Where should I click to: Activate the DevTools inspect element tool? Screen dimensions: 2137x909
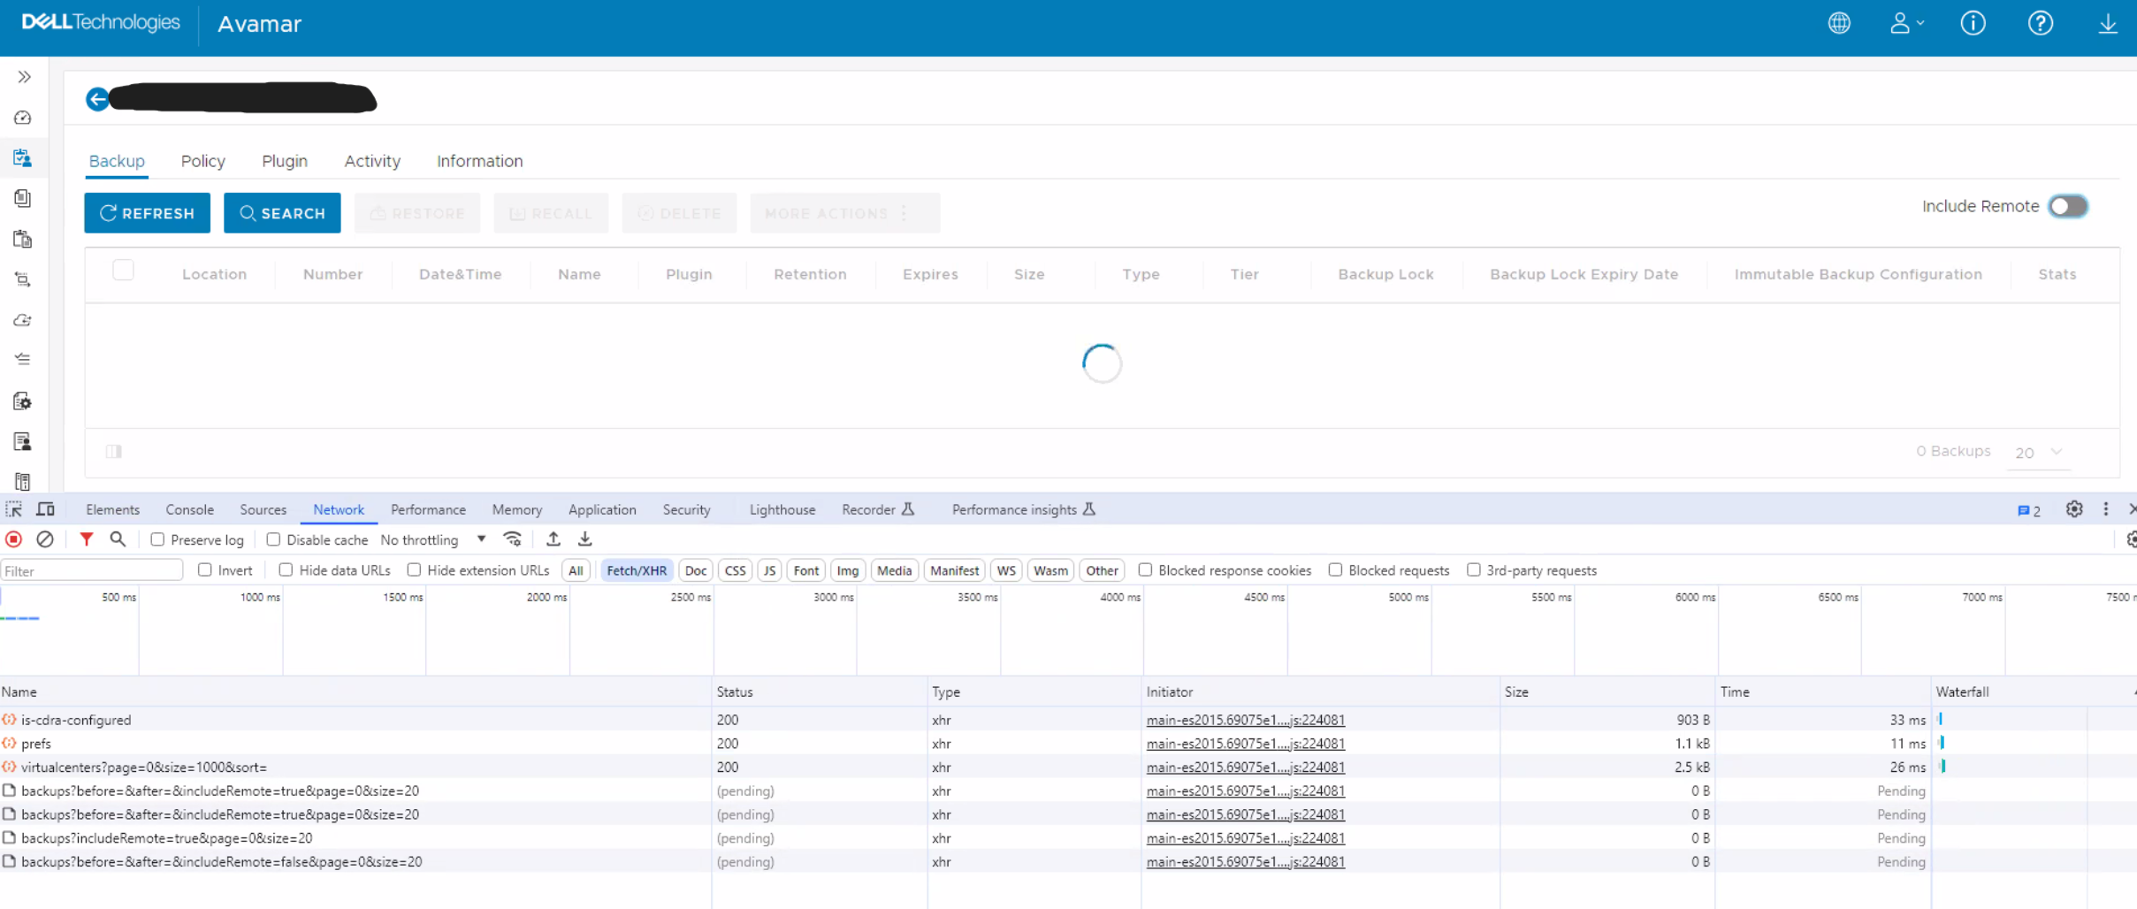[13, 509]
